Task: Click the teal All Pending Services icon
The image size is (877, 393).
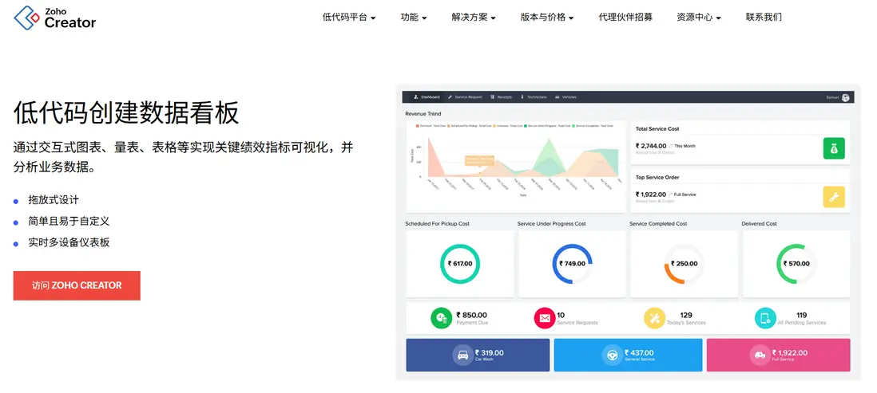Action: [765, 318]
